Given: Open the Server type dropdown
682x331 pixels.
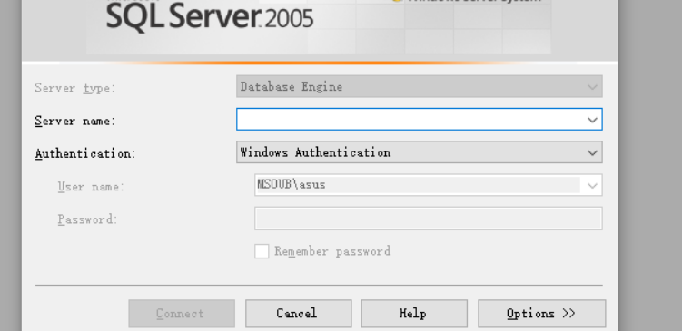Looking at the screenshot, I should pos(420,86).
